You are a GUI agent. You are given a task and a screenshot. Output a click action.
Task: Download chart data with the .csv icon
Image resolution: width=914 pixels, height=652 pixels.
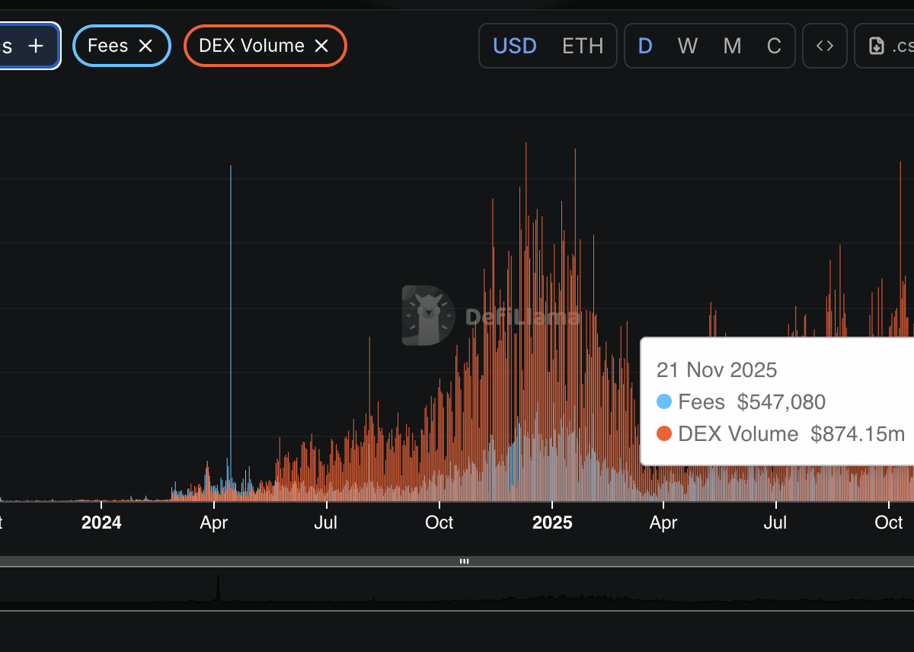(x=877, y=46)
